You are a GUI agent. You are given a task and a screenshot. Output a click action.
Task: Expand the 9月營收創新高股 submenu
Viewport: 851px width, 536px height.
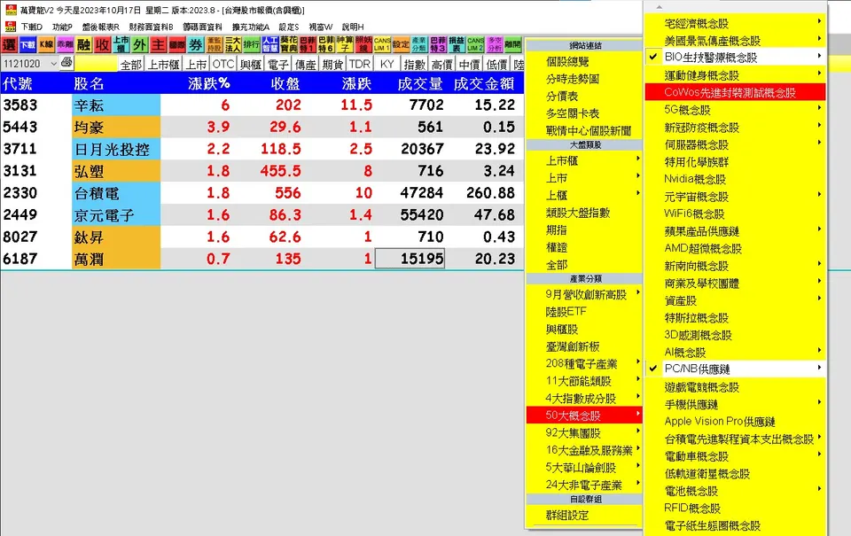coord(584,295)
